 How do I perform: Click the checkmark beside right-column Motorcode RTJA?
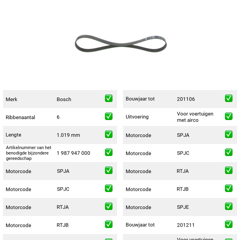(x=229, y=170)
